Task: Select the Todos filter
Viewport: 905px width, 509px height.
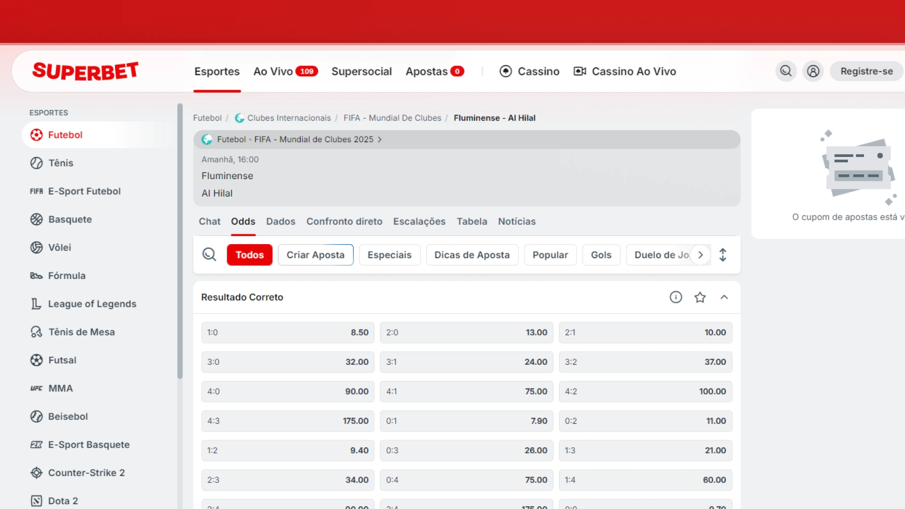Action: tap(249, 255)
